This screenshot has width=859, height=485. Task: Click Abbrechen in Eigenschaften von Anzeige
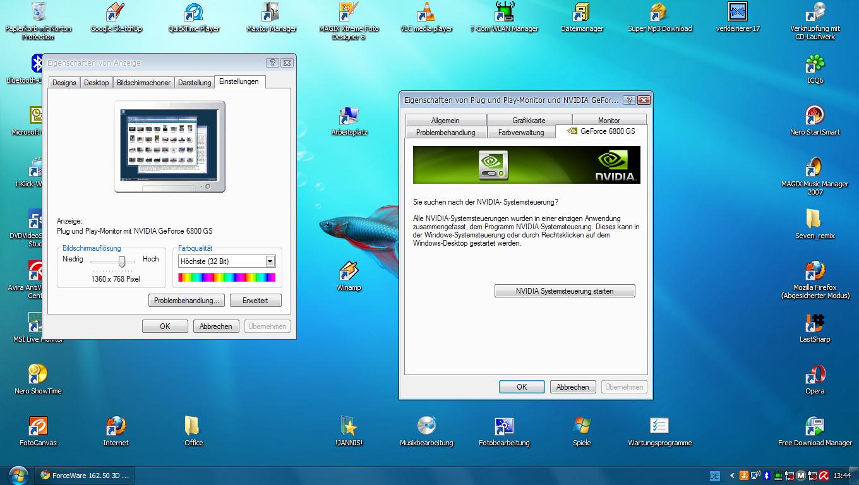[216, 326]
